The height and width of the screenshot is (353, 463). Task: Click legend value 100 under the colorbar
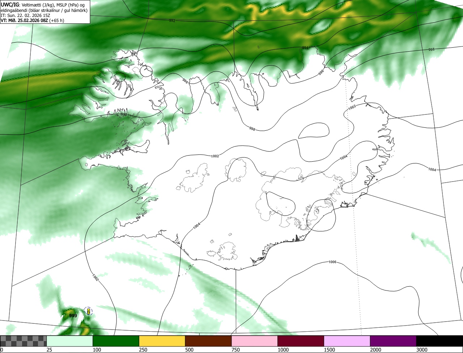[96, 350]
